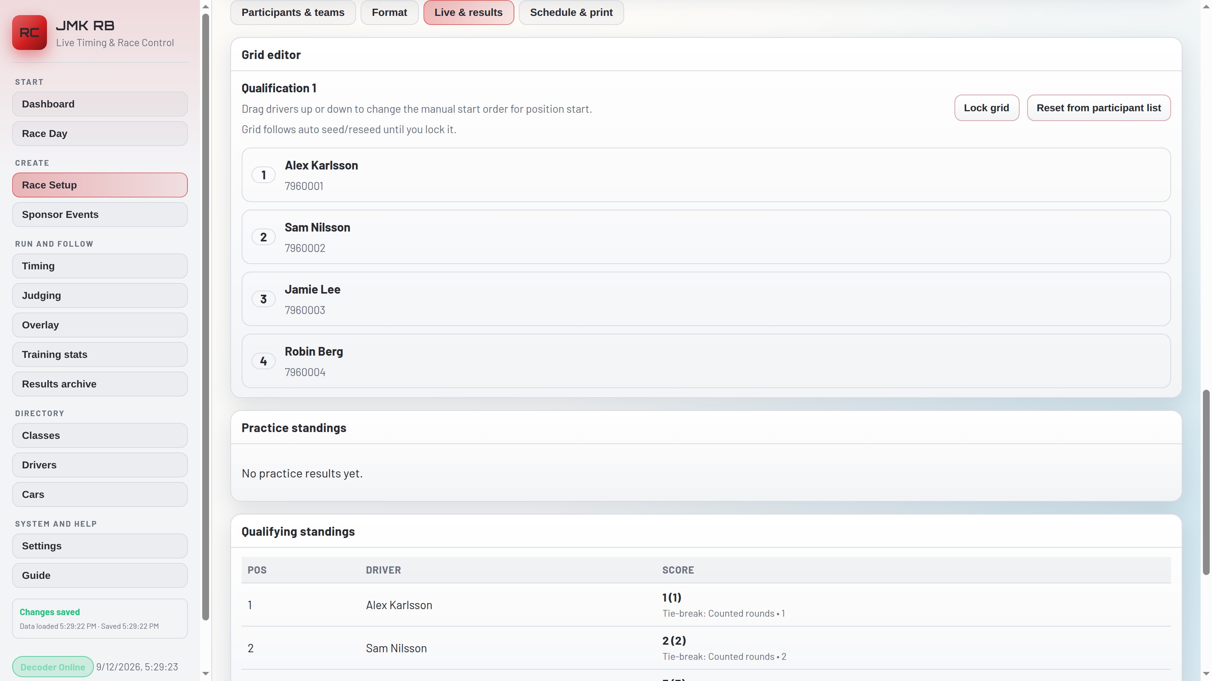The width and height of the screenshot is (1212, 681).
Task: Select Sam Nilsson grid row
Action: pyautogui.click(x=706, y=237)
